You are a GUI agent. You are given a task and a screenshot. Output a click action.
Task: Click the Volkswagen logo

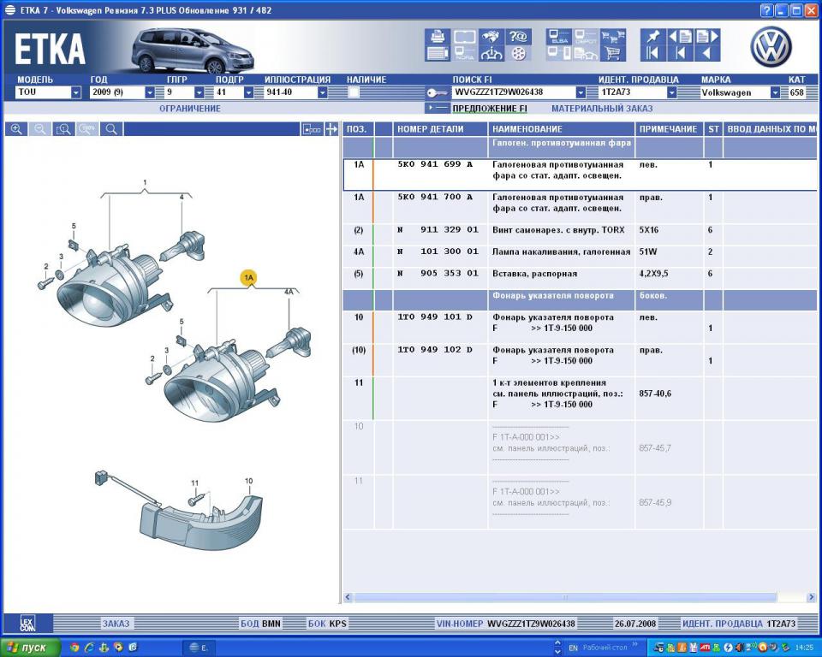click(771, 47)
